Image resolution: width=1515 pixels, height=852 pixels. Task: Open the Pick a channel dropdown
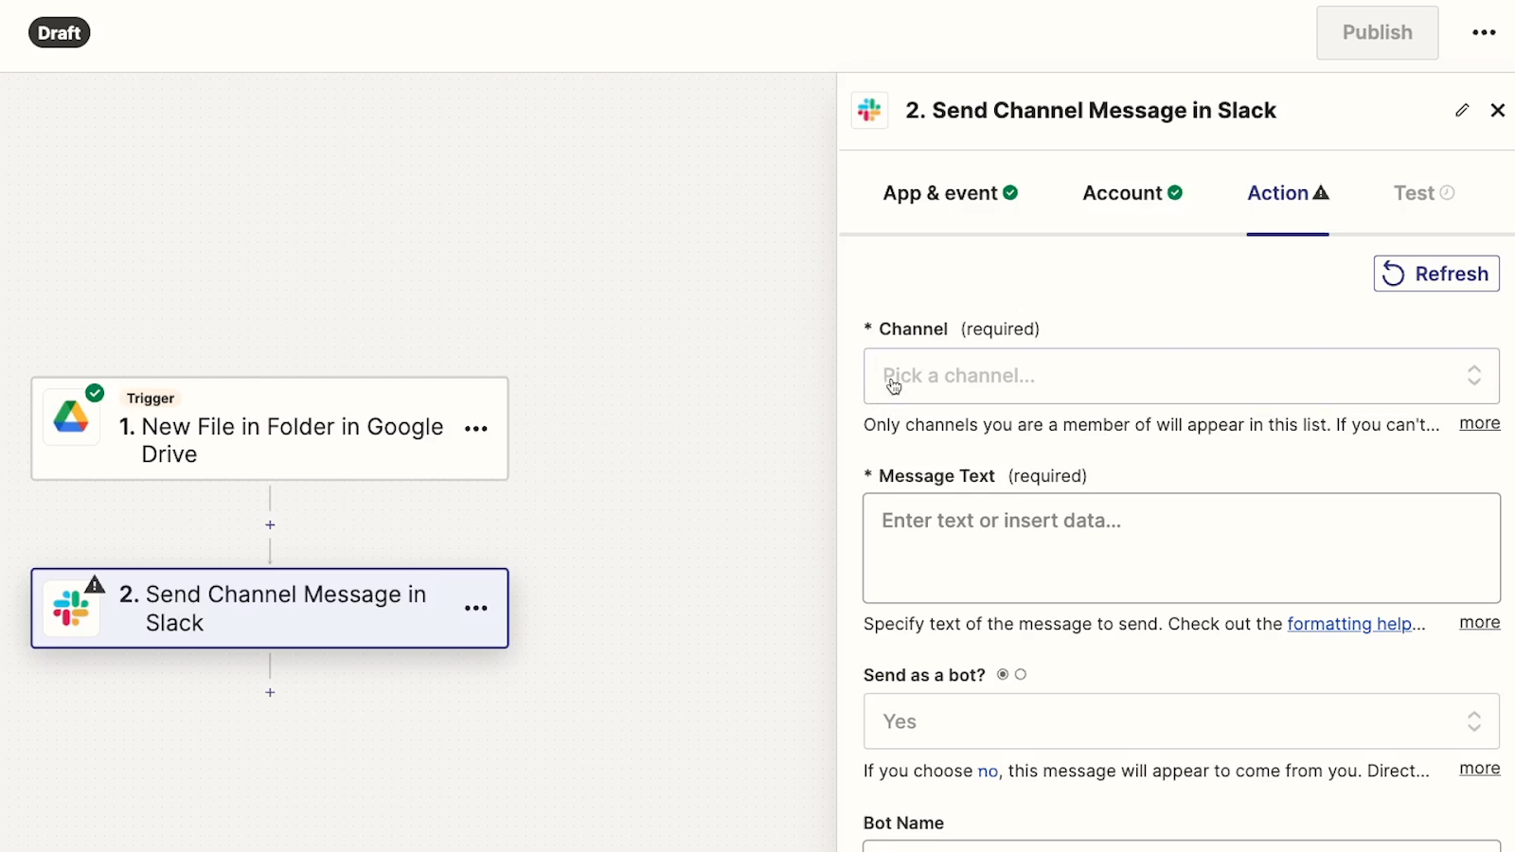pyautogui.click(x=1181, y=376)
